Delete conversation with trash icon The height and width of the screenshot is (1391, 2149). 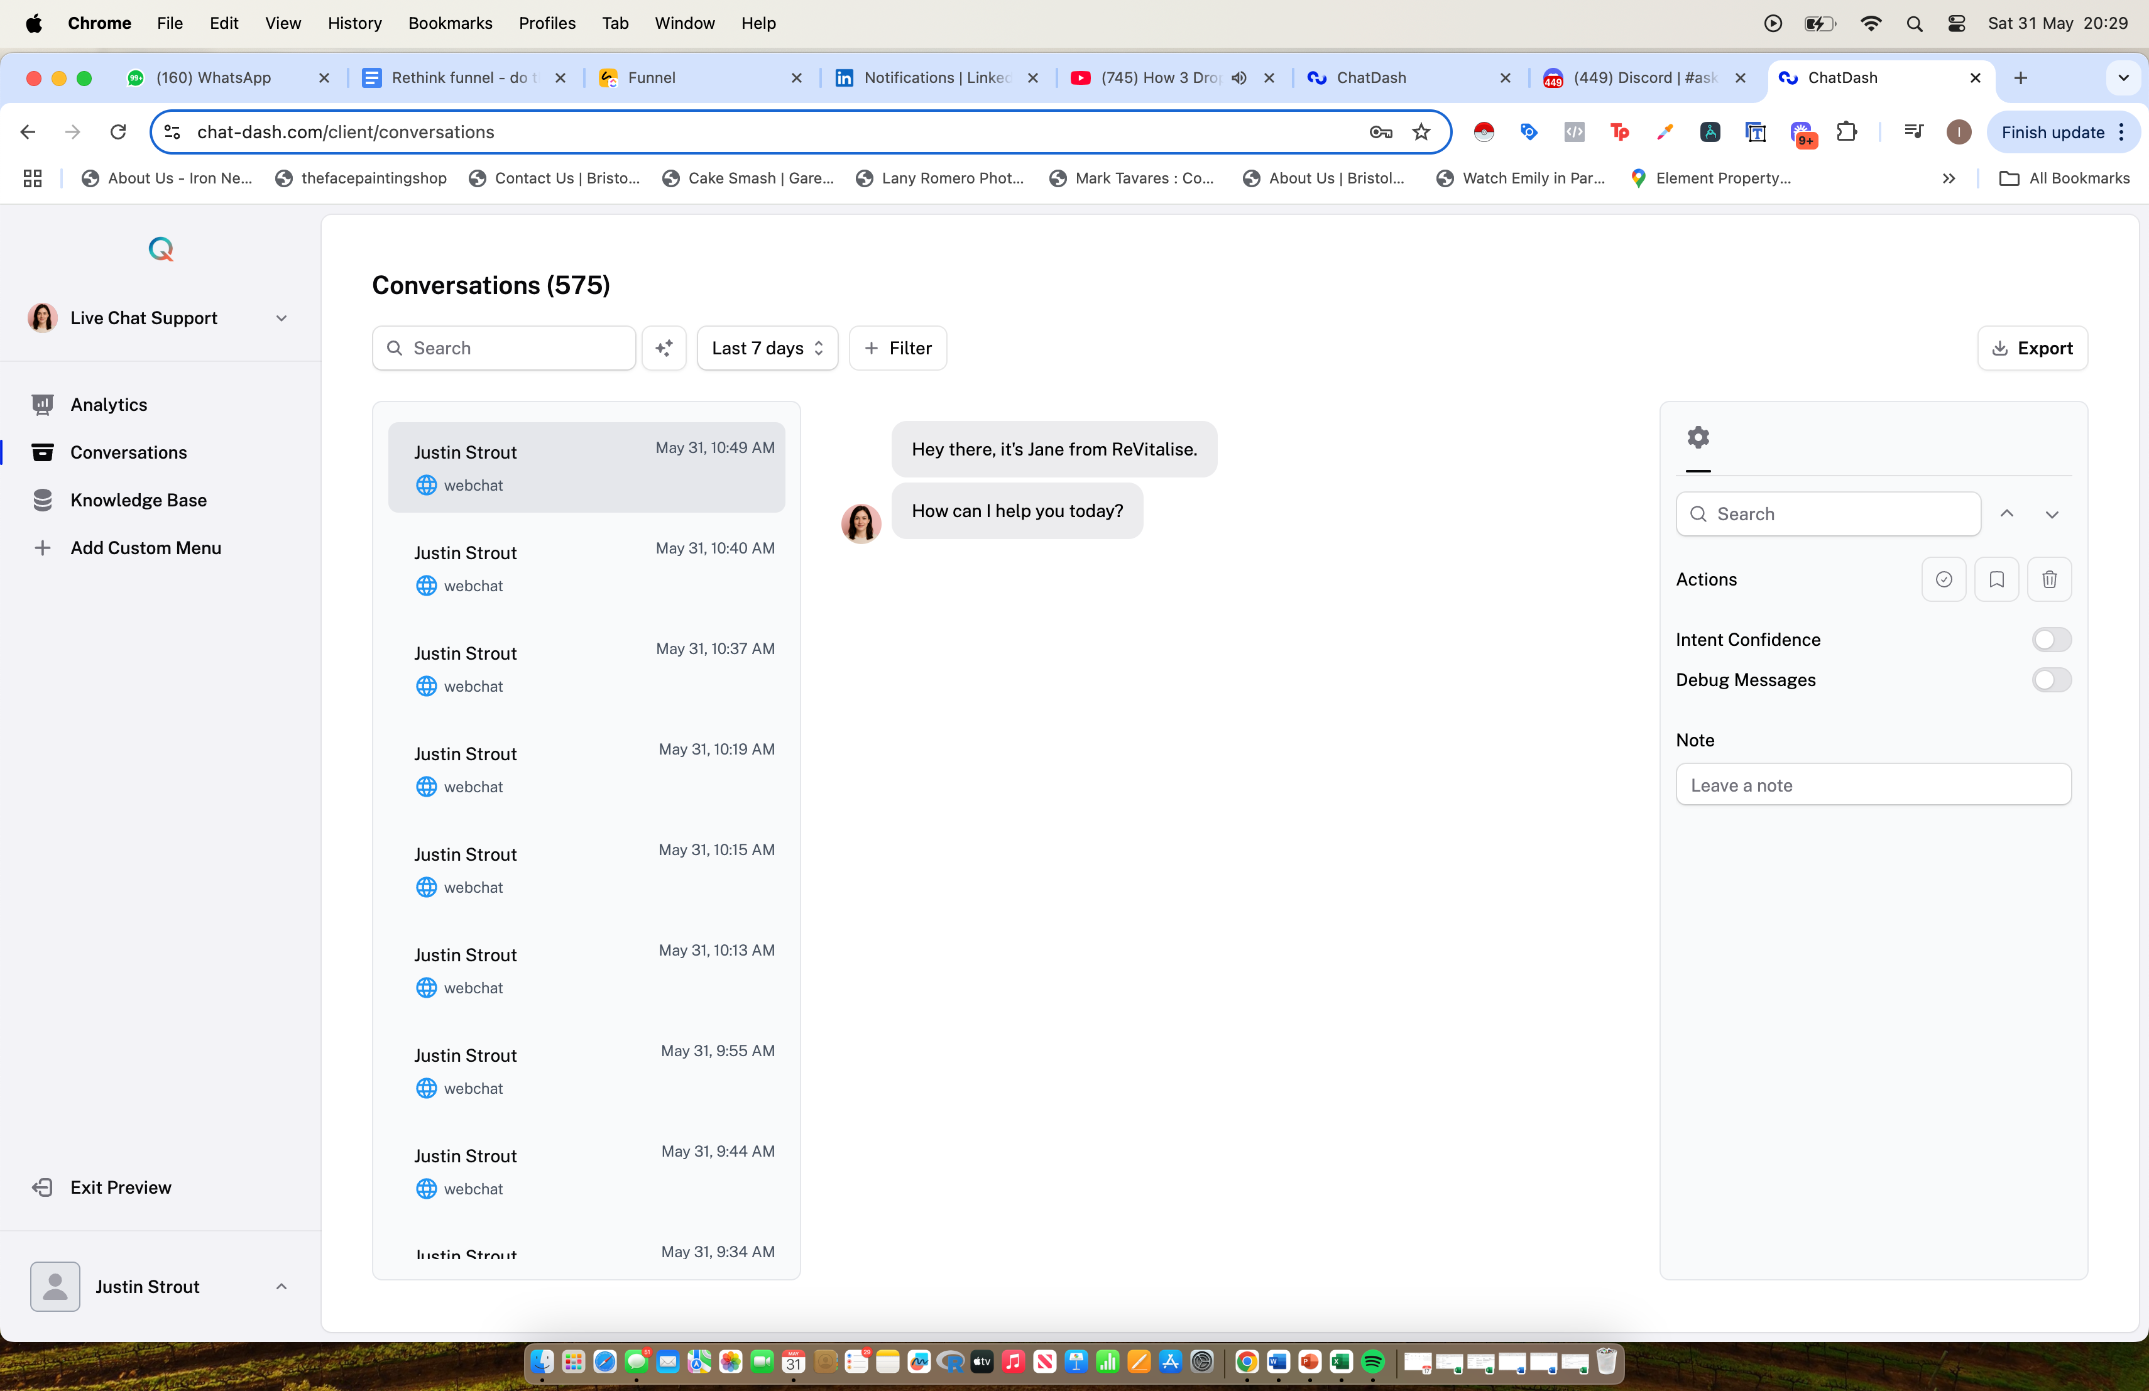click(2048, 579)
